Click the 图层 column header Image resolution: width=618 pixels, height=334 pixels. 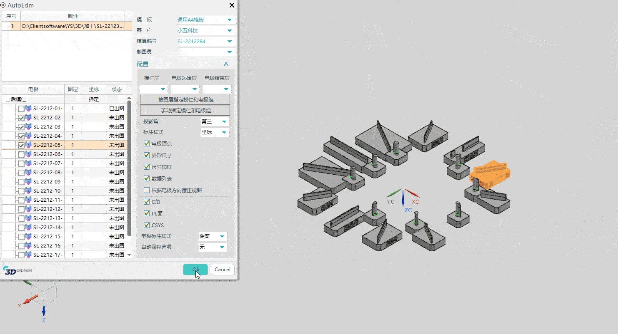[73, 89]
